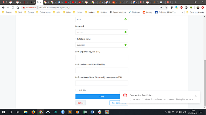Image resolution: width=206 pixels, height=115 pixels.
Task: Click the Test Connection button
Action: (119, 103)
